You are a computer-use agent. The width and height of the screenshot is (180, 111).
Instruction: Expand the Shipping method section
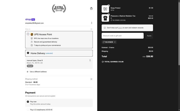tap(91, 79)
